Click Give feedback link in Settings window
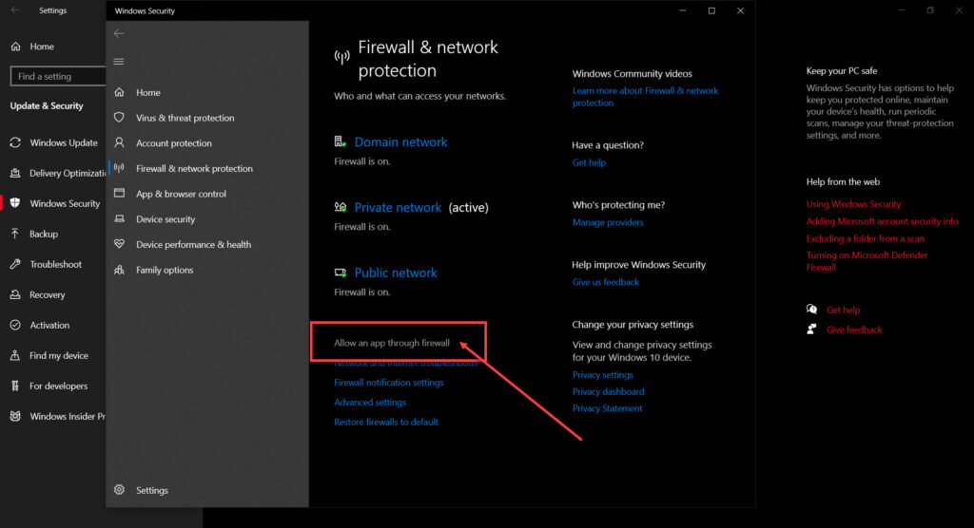This screenshot has width=974, height=528. (x=854, y=330)
